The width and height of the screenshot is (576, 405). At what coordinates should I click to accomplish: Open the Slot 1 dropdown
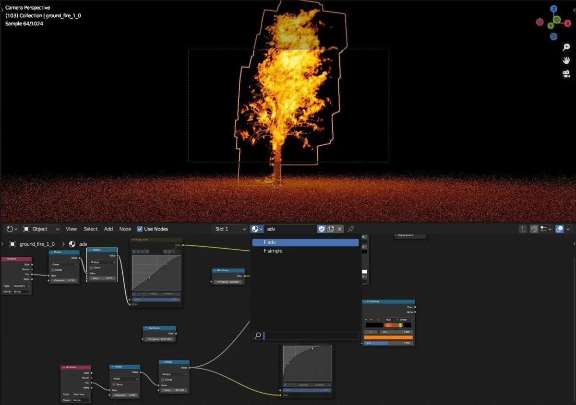(229, 229)
